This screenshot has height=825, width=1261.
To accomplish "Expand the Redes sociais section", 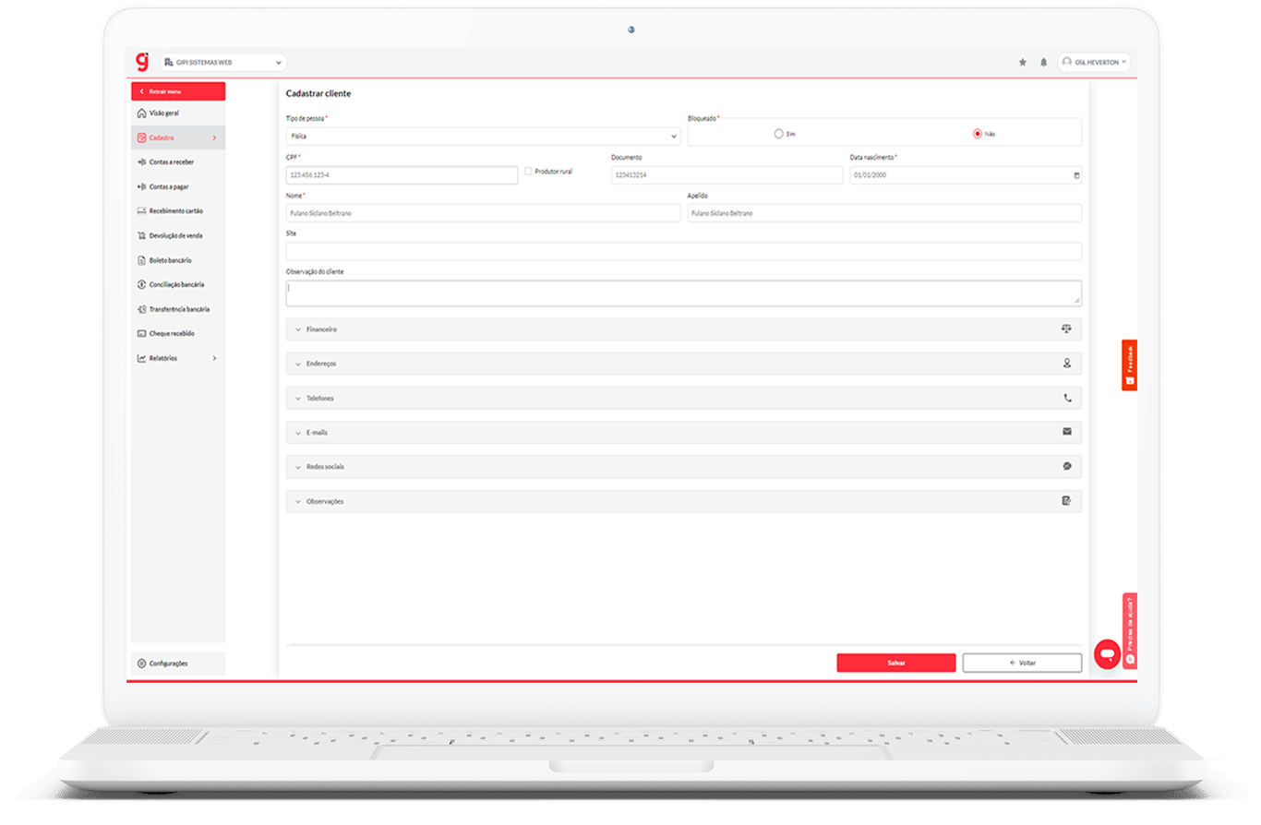I will [683, 467].
